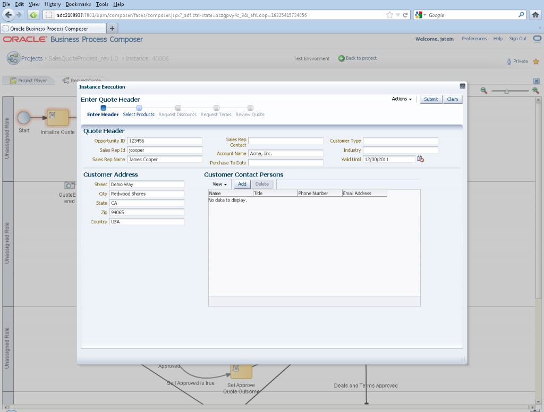
Task: Click the green Back to project arrow icon
Action: 342,58
